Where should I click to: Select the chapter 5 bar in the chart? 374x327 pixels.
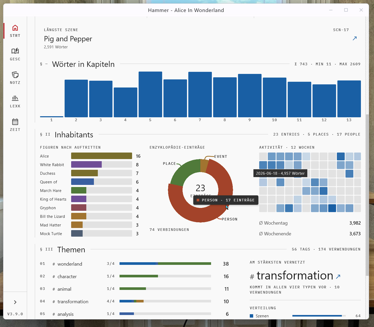tap(150, 94)
